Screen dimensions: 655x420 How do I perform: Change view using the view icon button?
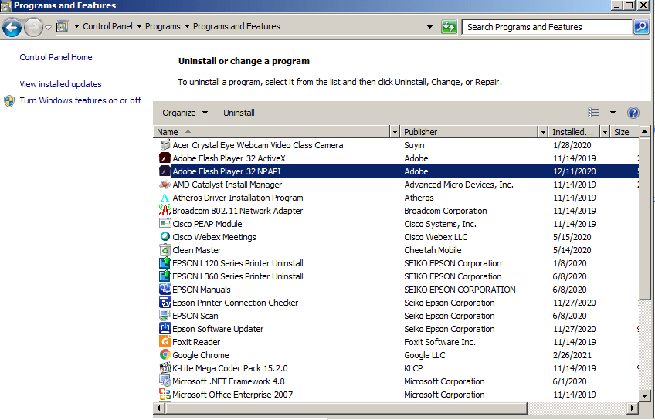pyautogui.click(x=593, y=113)
